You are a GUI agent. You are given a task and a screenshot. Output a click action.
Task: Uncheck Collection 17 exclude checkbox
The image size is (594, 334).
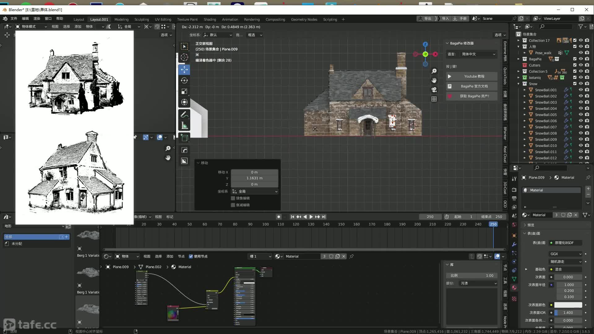point(575,40)
